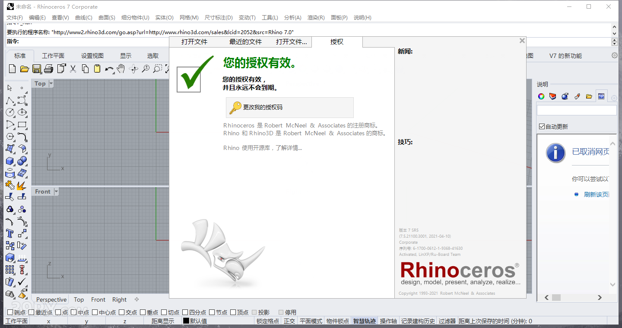Enable the 端点 osnap checkbox
This screenshot has height=328, width=622.
(10, 312)
